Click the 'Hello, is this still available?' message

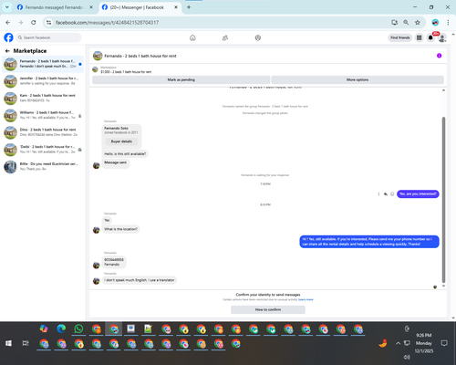125,154
